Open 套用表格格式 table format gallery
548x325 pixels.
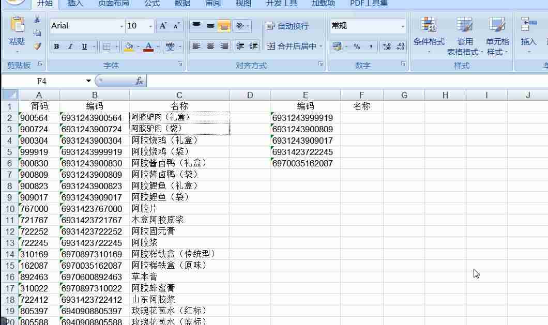click(464, 36)
